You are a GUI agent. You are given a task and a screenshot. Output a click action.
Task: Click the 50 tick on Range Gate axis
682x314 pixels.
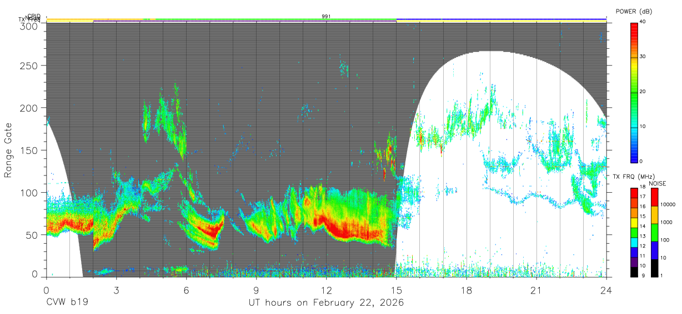tap(32, 235)
